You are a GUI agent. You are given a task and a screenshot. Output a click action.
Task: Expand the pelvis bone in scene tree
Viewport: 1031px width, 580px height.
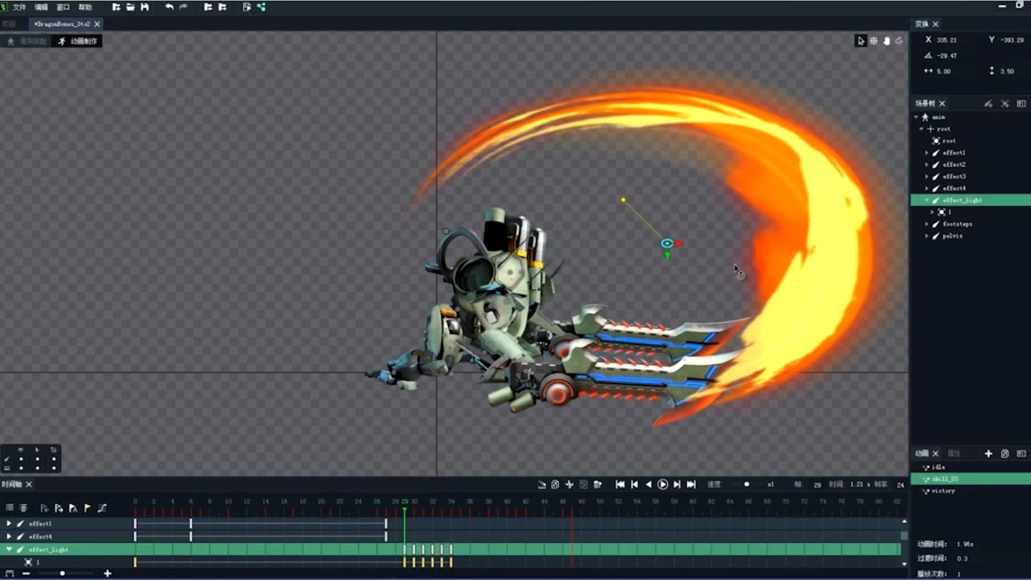point(926,236)
